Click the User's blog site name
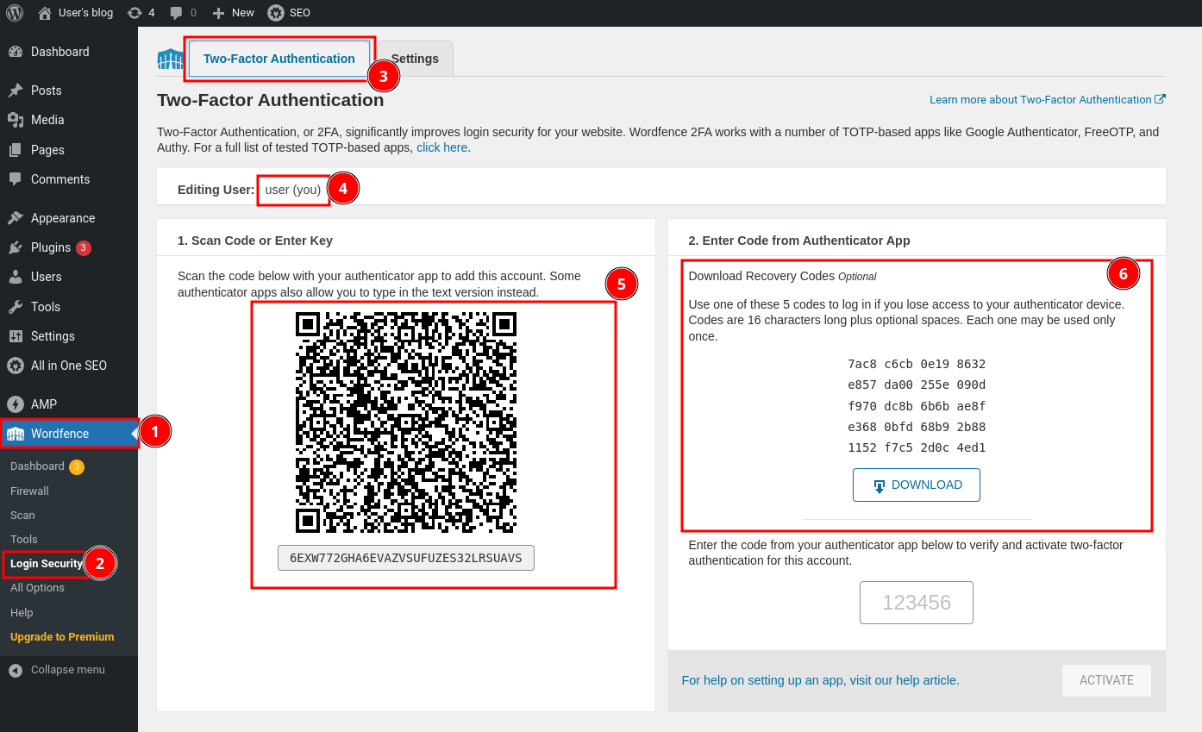The height and width of the screenshot is (732, 1202). coord(85,12)
